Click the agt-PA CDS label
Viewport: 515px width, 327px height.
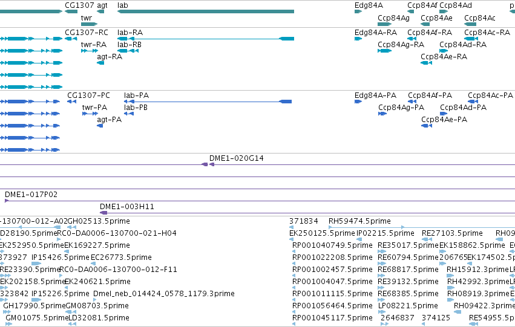coord(110,120)
